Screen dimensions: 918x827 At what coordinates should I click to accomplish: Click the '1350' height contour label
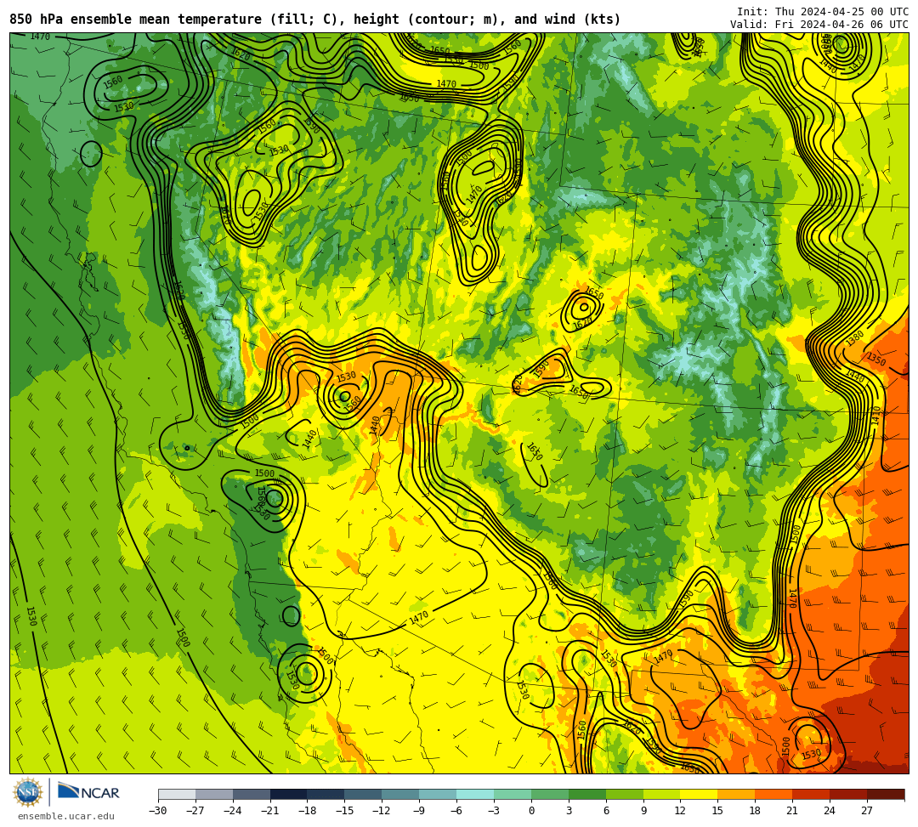pos(876,360)
